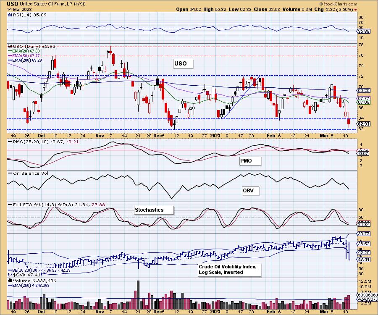
Task: Click the Crude Oil Volatility Index annotation
Action: tap(229, 270)
